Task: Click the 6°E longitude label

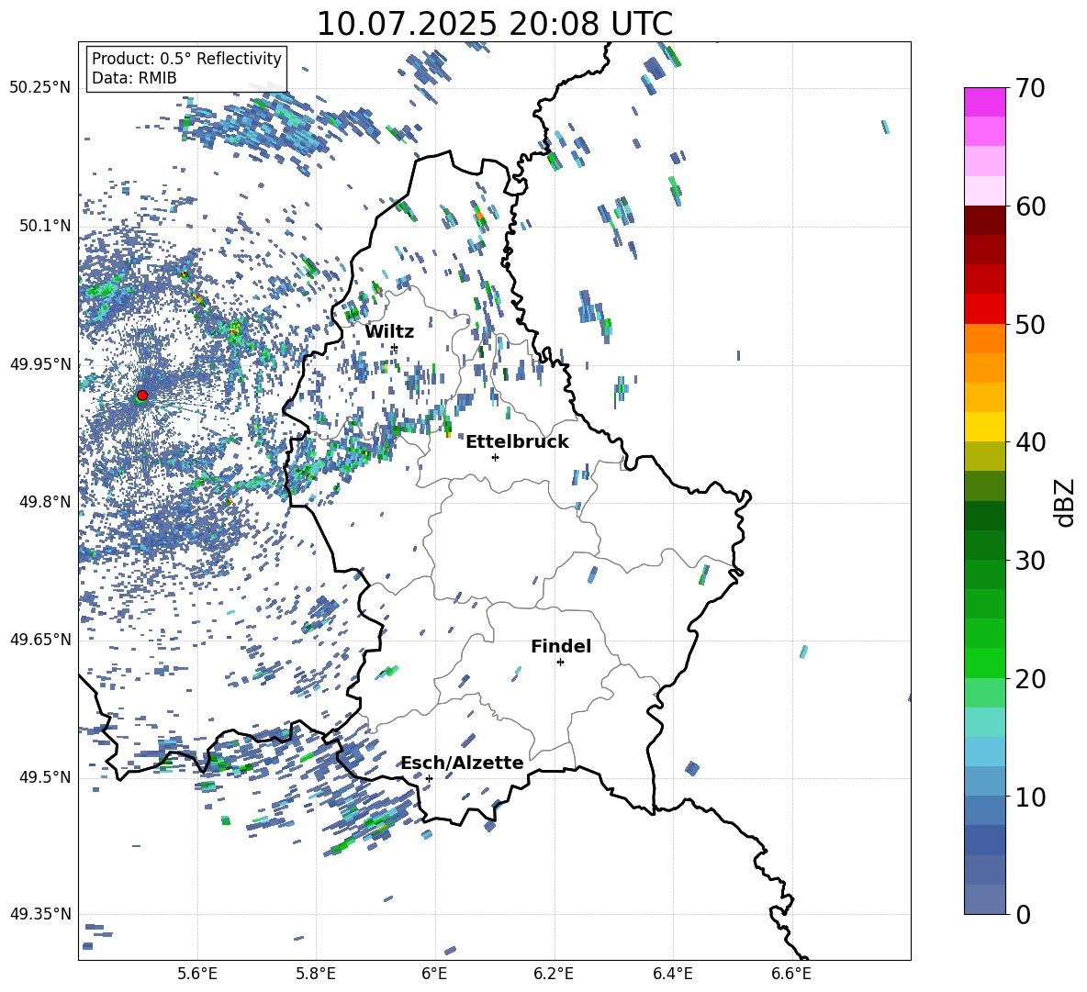Action: click(434, 974)
